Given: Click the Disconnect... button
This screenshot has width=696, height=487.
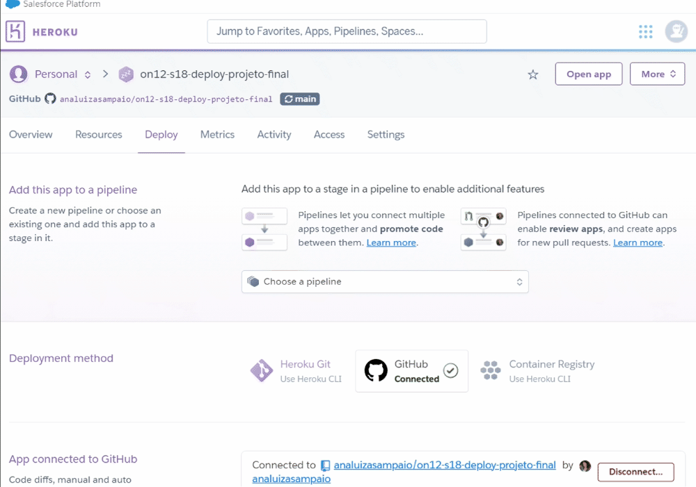Looking at the screenshot, I should coord(635,472).
